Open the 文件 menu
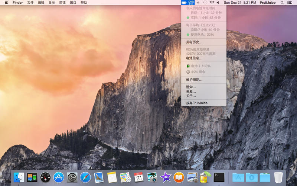 pyautogui.click(x=30, y=3)
